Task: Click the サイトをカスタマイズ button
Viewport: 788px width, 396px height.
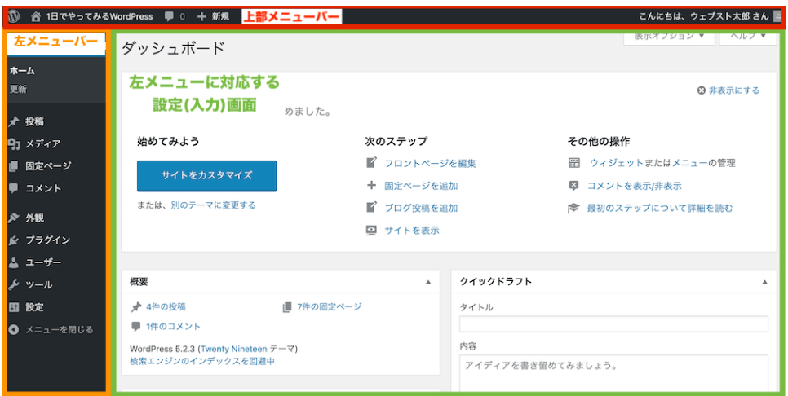Action: [206, 175]
